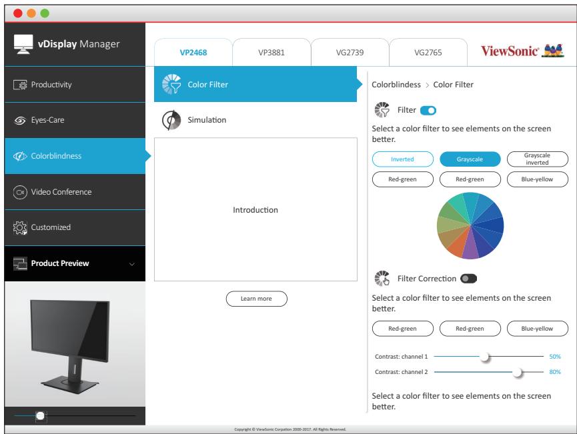This screenshot has height=434, width=577.
Task: Click the color wheel preview
Action: (x=470, y=225)
